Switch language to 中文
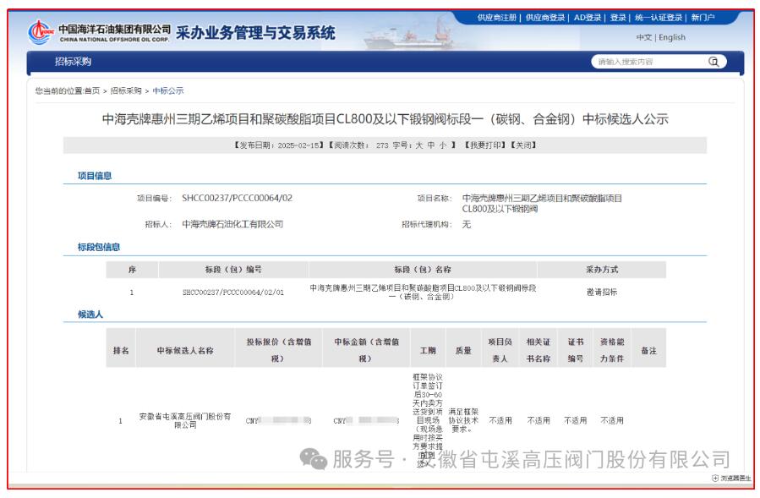Image resolution: width=760 pixels, height=498 pixels. 643,37
